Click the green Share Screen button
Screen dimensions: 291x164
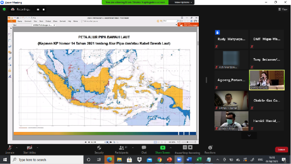(163, 149)
